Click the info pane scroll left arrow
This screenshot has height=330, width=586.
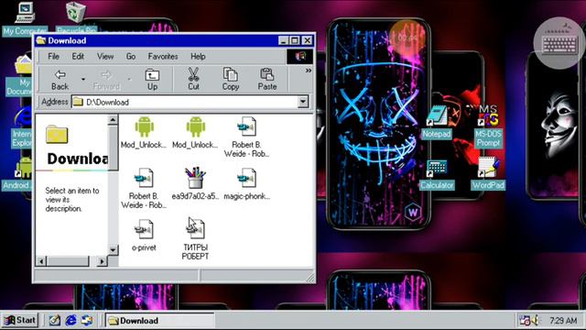click(41, 261)
